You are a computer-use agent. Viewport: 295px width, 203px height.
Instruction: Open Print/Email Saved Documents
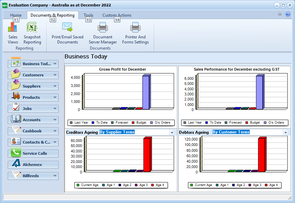67,27
